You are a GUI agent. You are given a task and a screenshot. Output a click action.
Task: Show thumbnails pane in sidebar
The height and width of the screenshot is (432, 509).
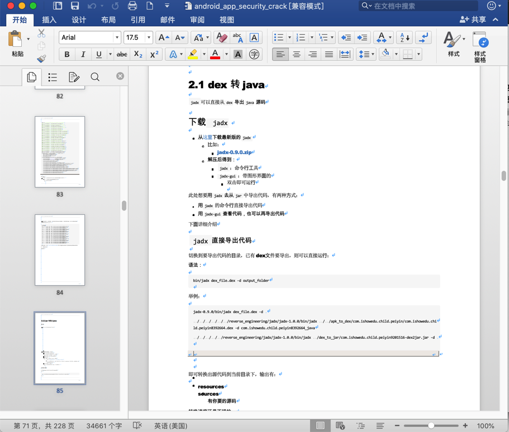pyautogui.click(x=31, y=77)
